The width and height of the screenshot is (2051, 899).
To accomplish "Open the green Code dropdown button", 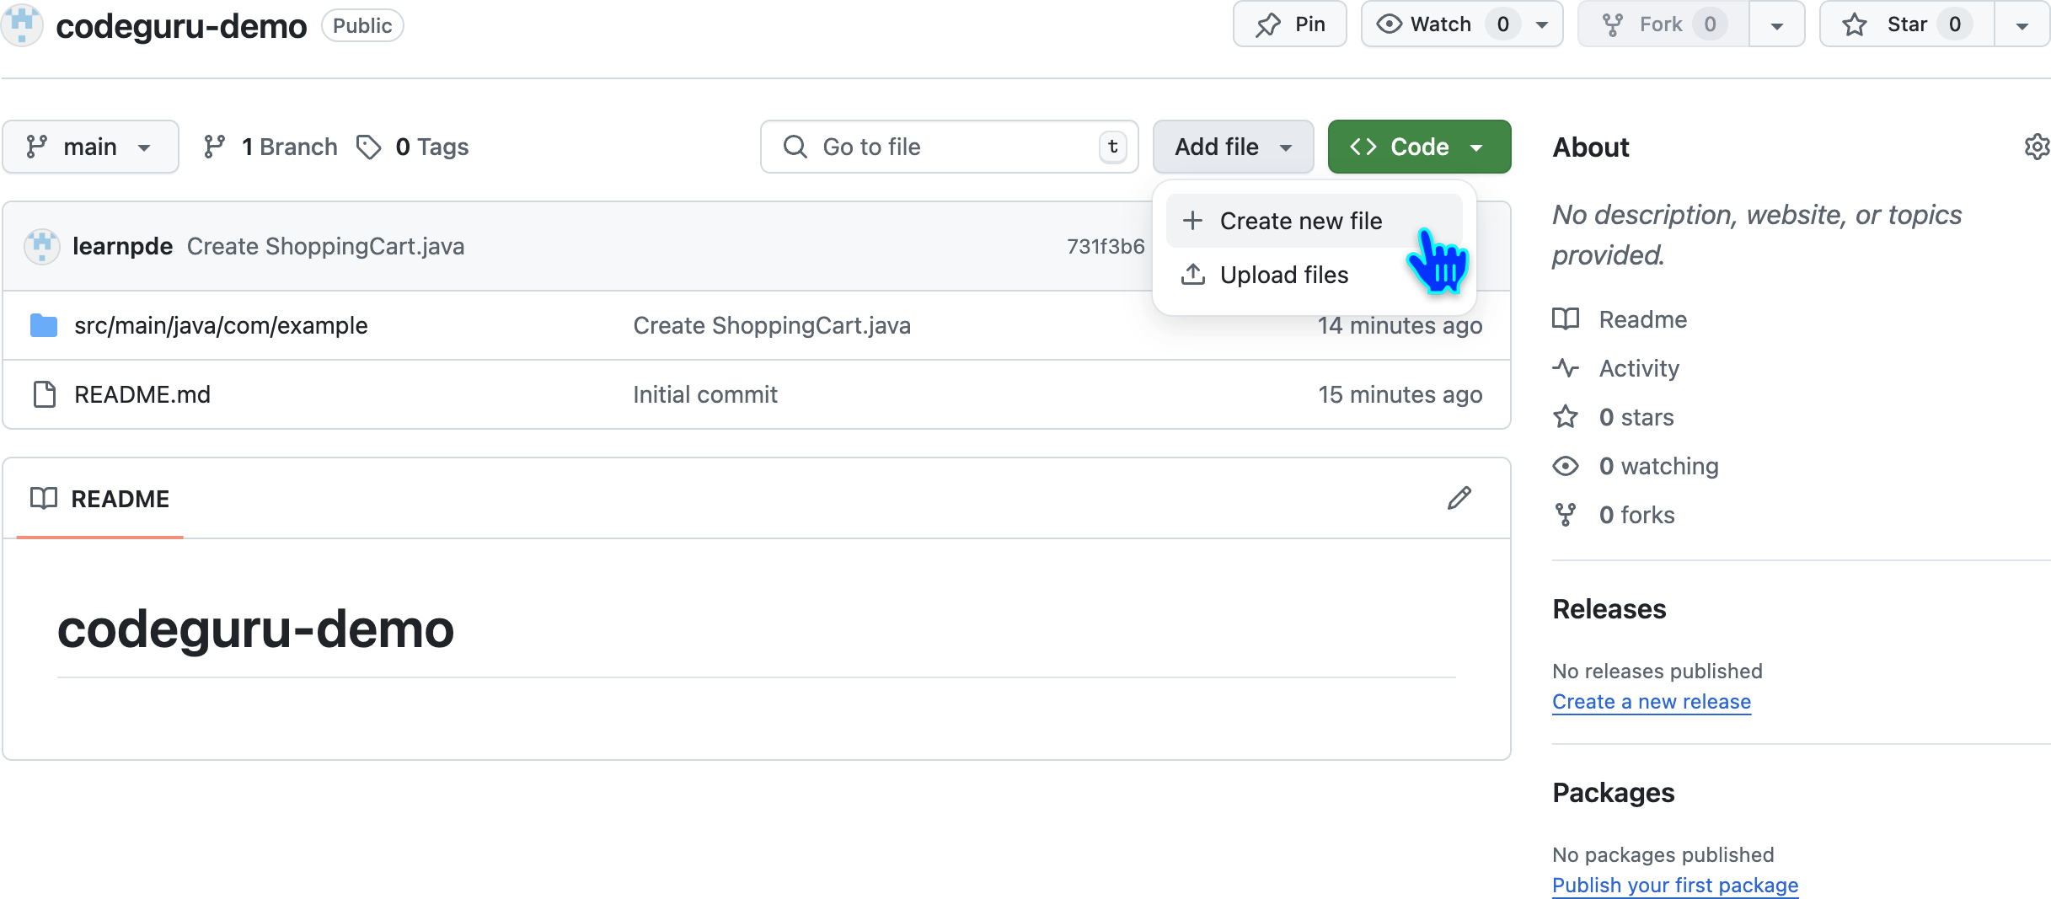I will click(1419, 147).
